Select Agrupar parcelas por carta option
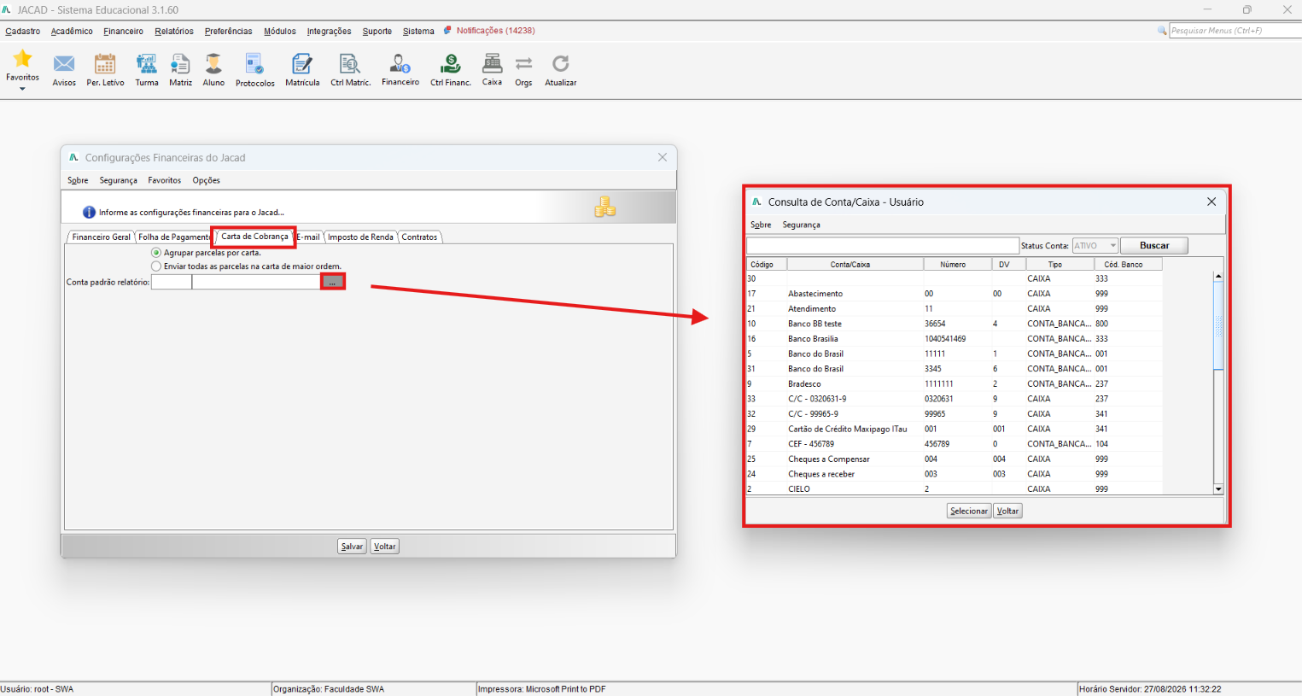This screenshot has width=1302, height=696. pos(155,253)
